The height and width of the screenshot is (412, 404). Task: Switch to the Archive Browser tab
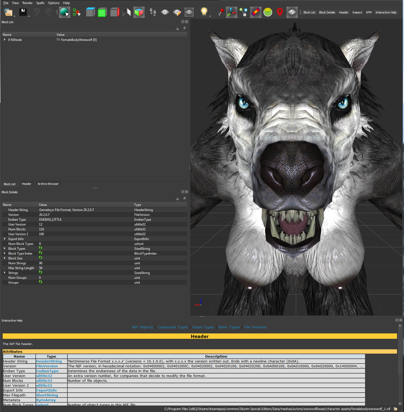[x=48, y=184]
